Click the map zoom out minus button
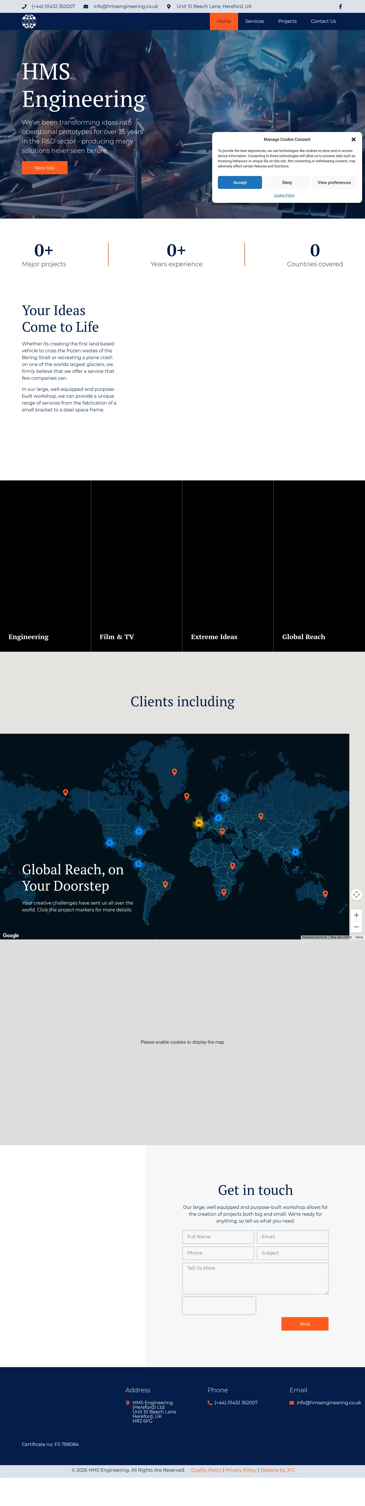365x1506 pixels. 356,927
